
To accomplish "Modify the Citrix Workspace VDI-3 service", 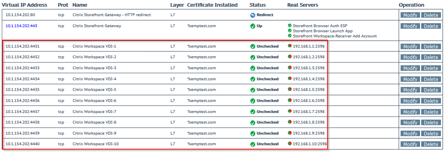I will (x=410, y=68).
